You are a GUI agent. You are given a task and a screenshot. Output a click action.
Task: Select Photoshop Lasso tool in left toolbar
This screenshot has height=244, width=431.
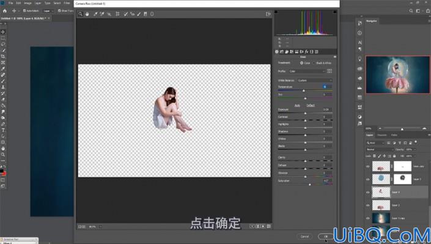pos(3,44)
